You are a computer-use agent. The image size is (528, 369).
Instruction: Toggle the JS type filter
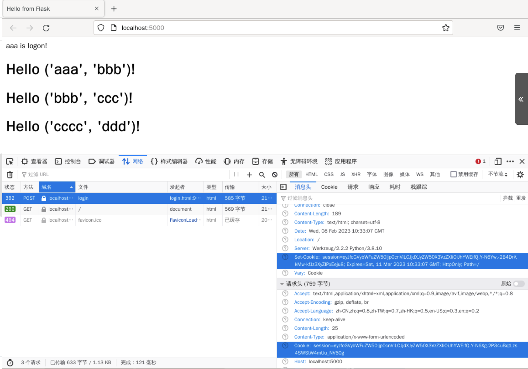point(342,174)
